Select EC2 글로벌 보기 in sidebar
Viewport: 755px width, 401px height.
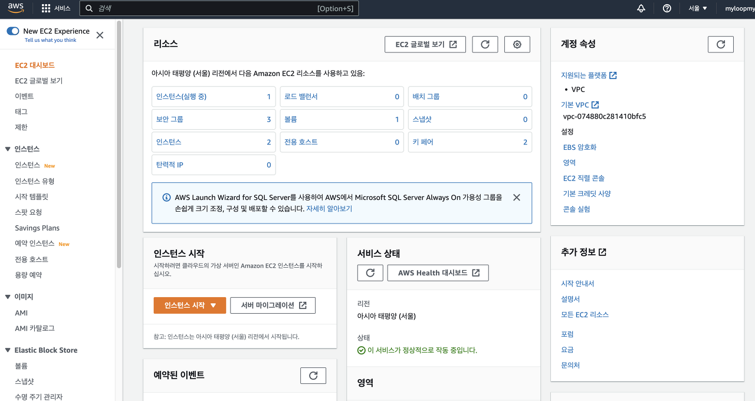(38, 81)
